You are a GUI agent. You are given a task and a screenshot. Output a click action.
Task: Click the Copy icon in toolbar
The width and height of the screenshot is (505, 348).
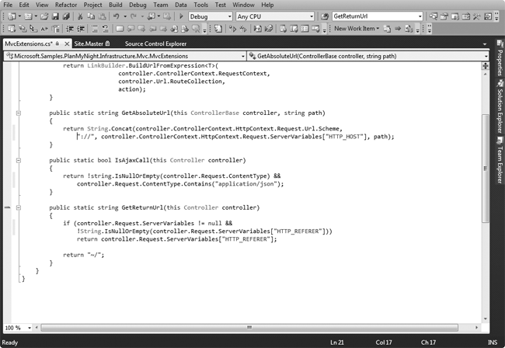(91, 16)
